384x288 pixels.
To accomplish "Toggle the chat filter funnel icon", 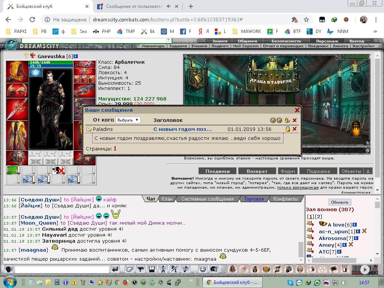I will (x=141, y=269).
